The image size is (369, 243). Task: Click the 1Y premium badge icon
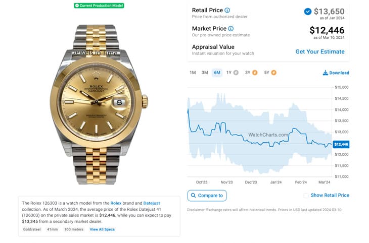point(236,73)
